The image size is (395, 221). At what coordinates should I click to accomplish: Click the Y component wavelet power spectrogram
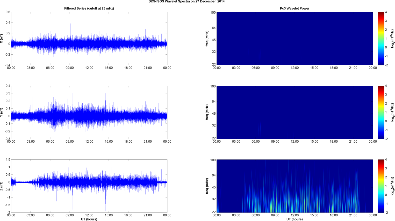coord(295,112)
